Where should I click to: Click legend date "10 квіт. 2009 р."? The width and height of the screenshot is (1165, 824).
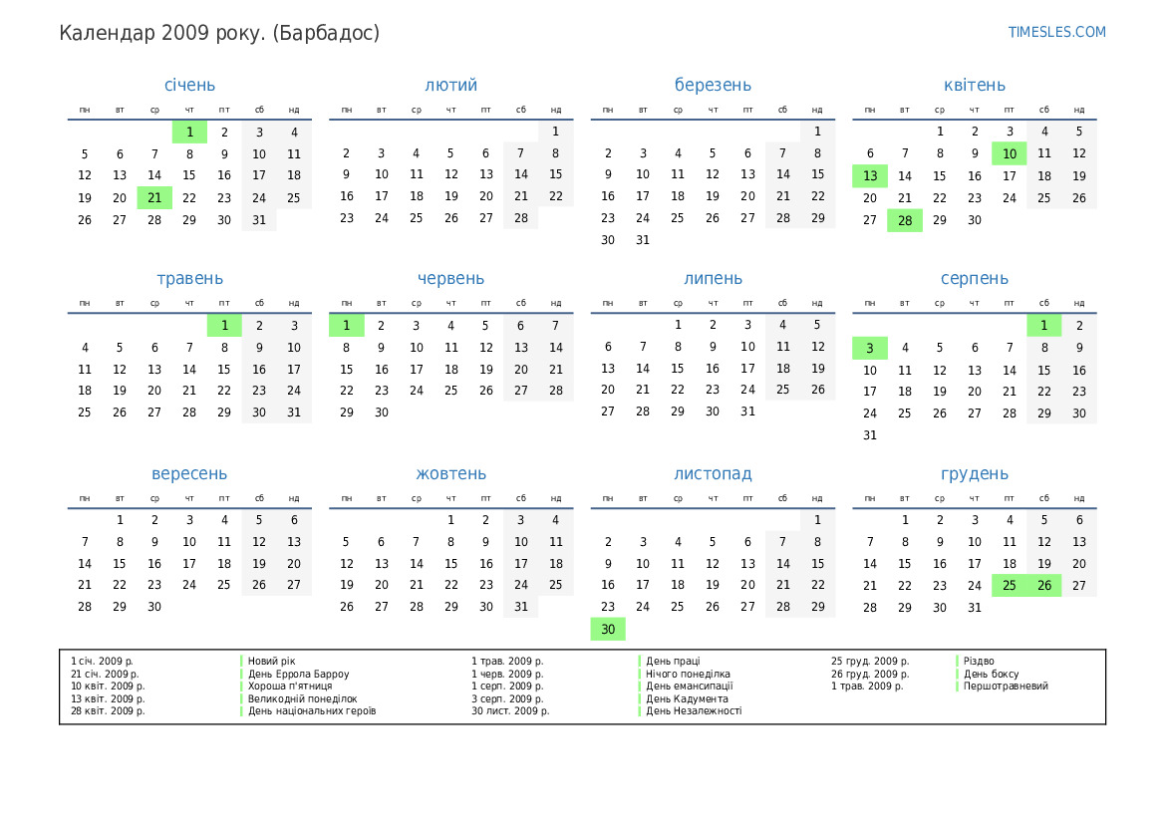[x=108, y=686]
